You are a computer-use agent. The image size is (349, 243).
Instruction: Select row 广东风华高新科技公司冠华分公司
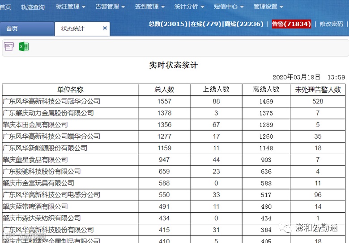coord(174,101)
